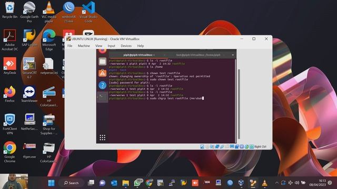This screenshot has height=189, width=337.
Task: Open the clock and date in taskbar
Action: [x=318, y=183]
